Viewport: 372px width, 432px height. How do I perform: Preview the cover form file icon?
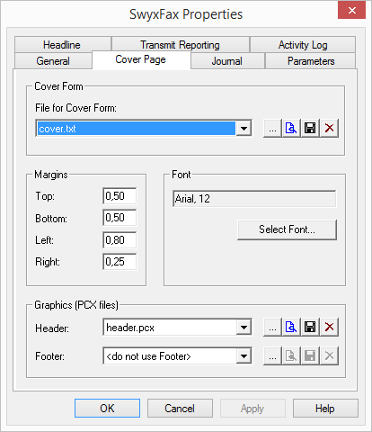tap(291, 129)
